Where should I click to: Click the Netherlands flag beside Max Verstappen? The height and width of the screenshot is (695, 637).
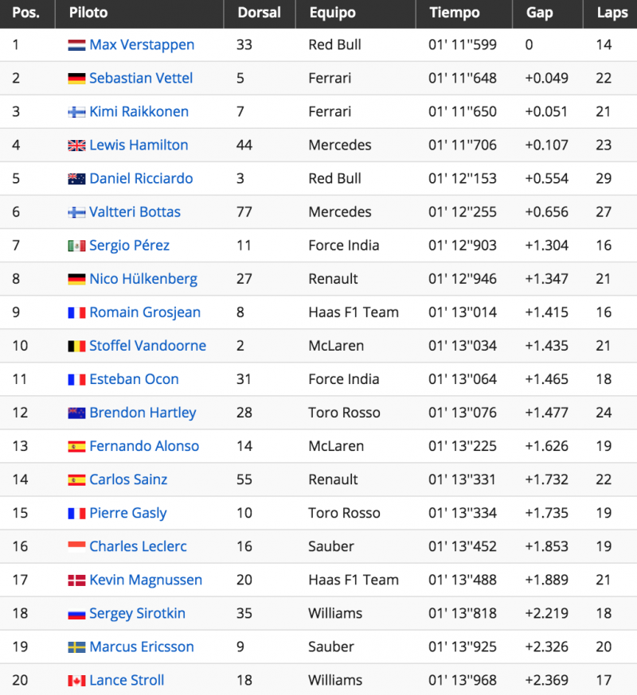(x=76, y=45)
